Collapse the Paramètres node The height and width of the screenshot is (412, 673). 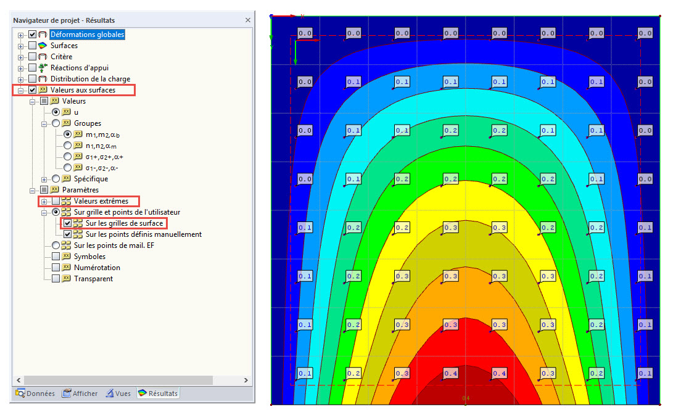pyautogui.click(x=32, y=190)
